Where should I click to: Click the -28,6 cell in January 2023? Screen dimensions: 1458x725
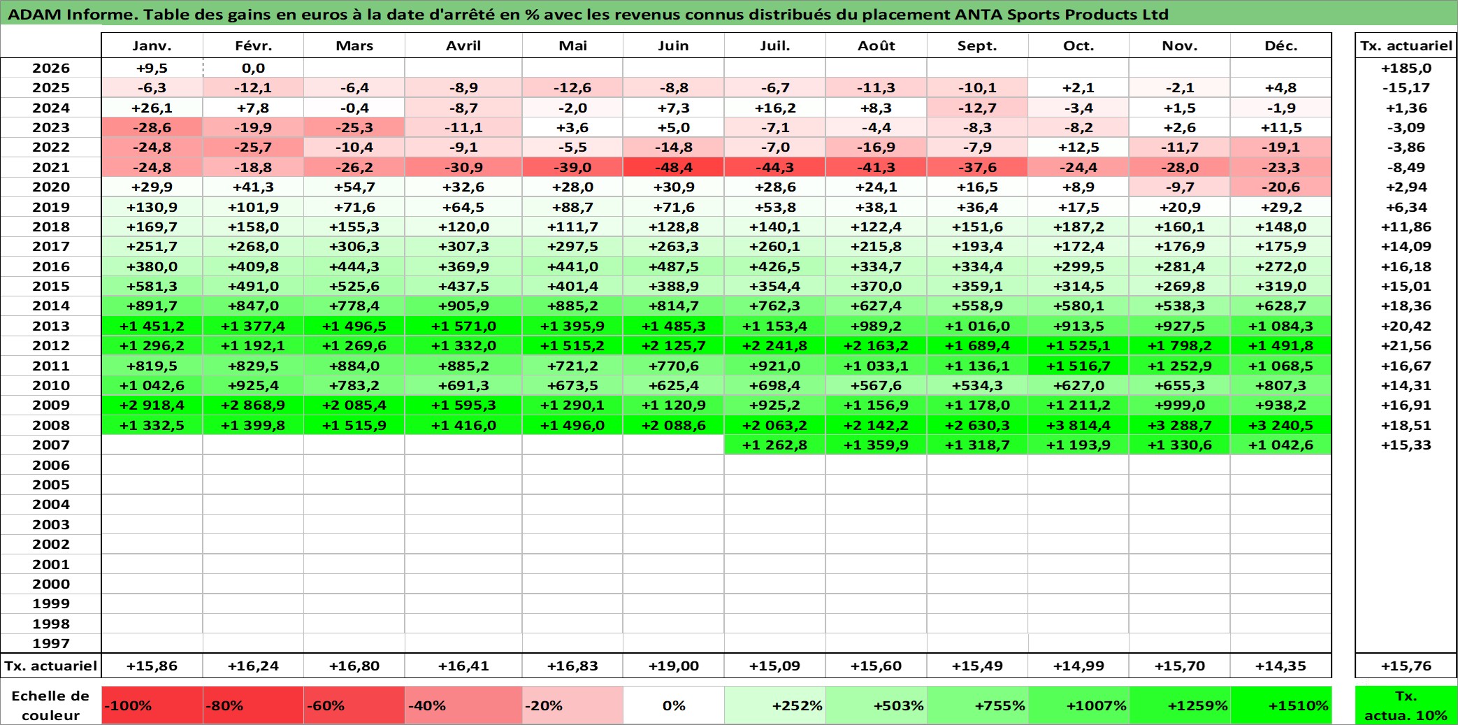pos(152,127)
